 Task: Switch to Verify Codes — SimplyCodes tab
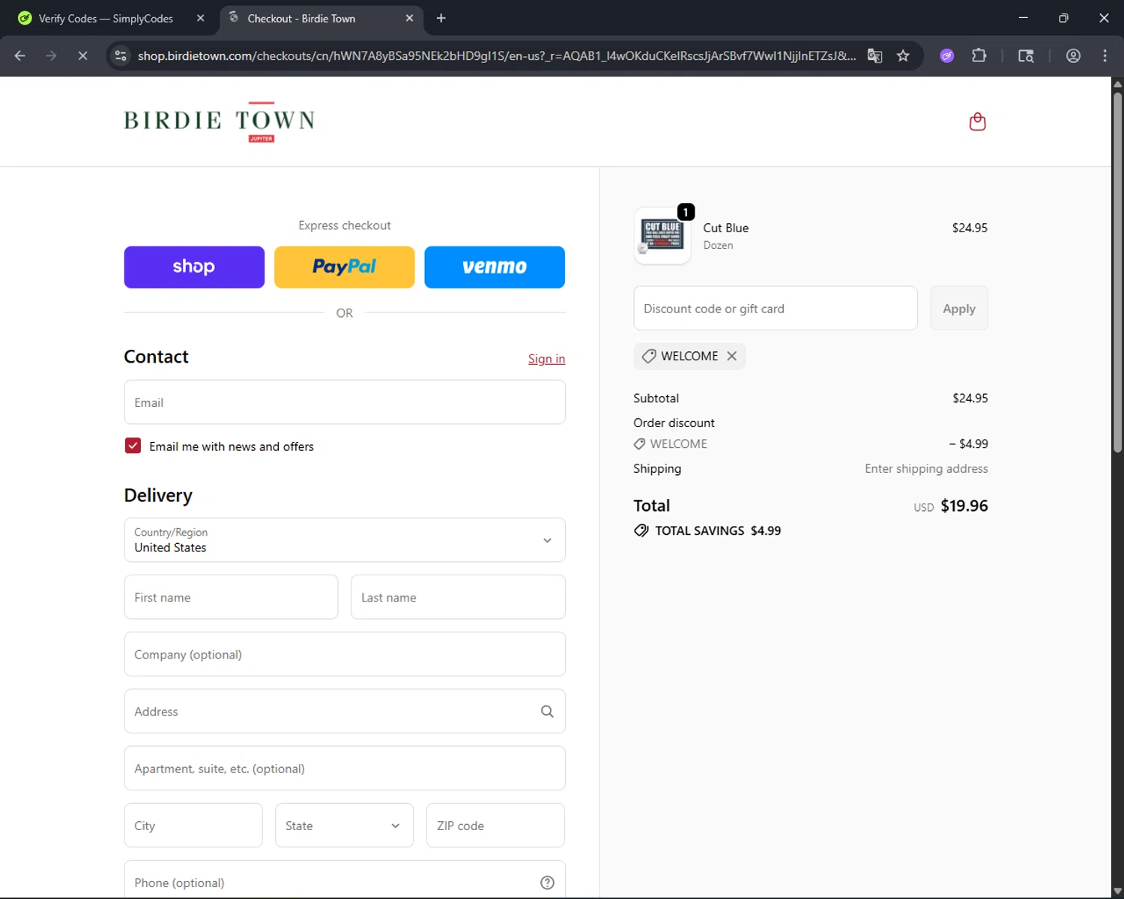coord(105,18)
